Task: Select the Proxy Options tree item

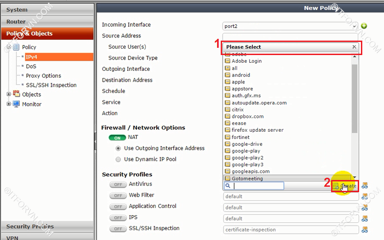Action: pos(43,76)
